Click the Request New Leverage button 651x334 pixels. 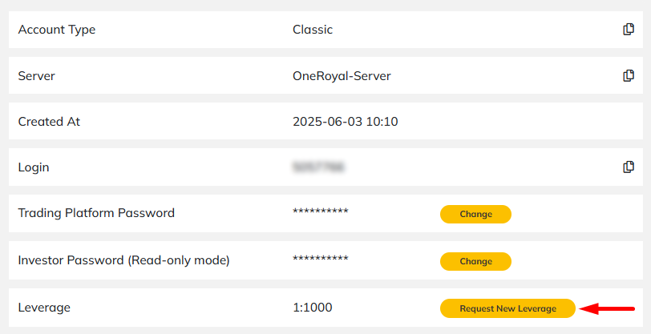coord(507,308)
